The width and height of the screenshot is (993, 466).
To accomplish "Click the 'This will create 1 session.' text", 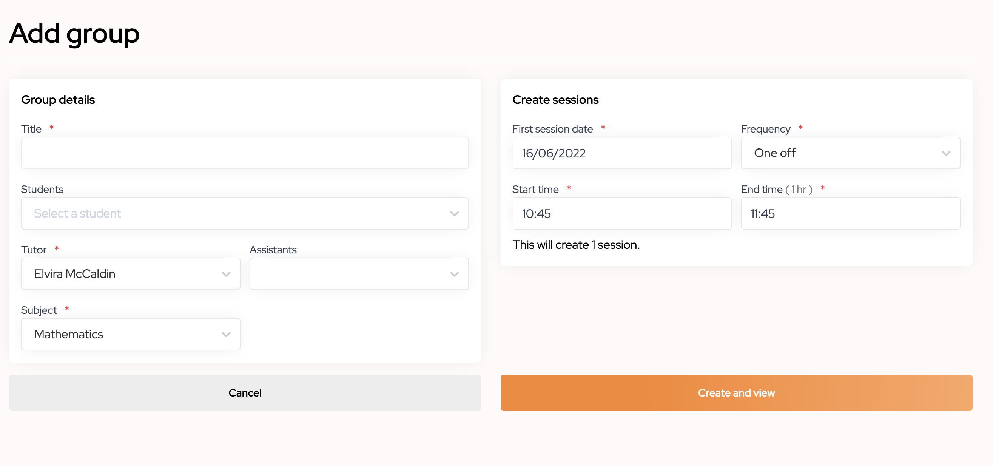I will click(576, 245).
